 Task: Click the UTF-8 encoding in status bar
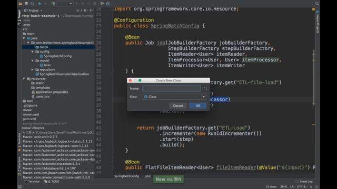click(302, 187)
